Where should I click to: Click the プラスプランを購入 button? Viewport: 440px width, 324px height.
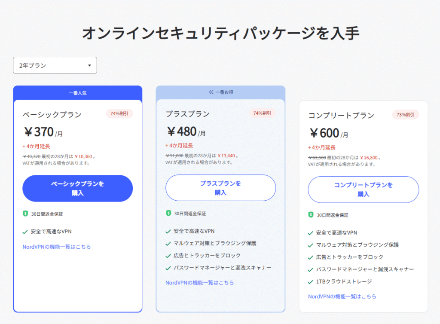(x=220, y=188)
